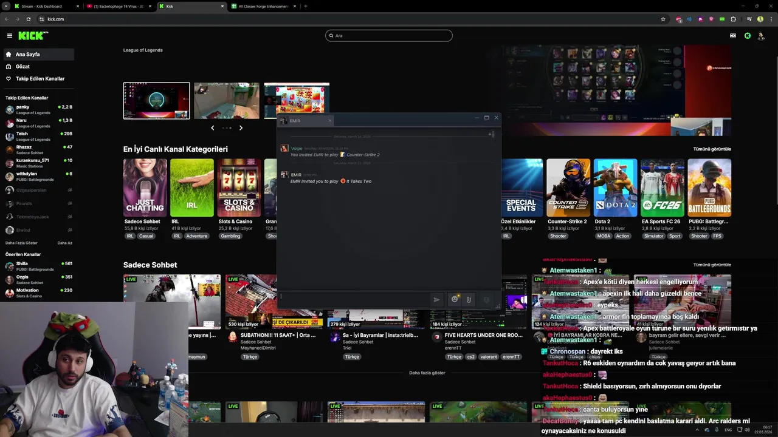
Task: Open a new browser tab
Action: pos(305,6)
